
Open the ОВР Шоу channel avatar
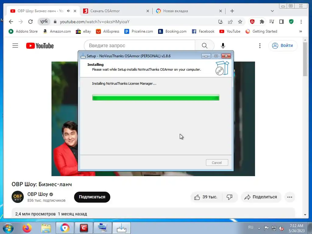coord(18,197)
